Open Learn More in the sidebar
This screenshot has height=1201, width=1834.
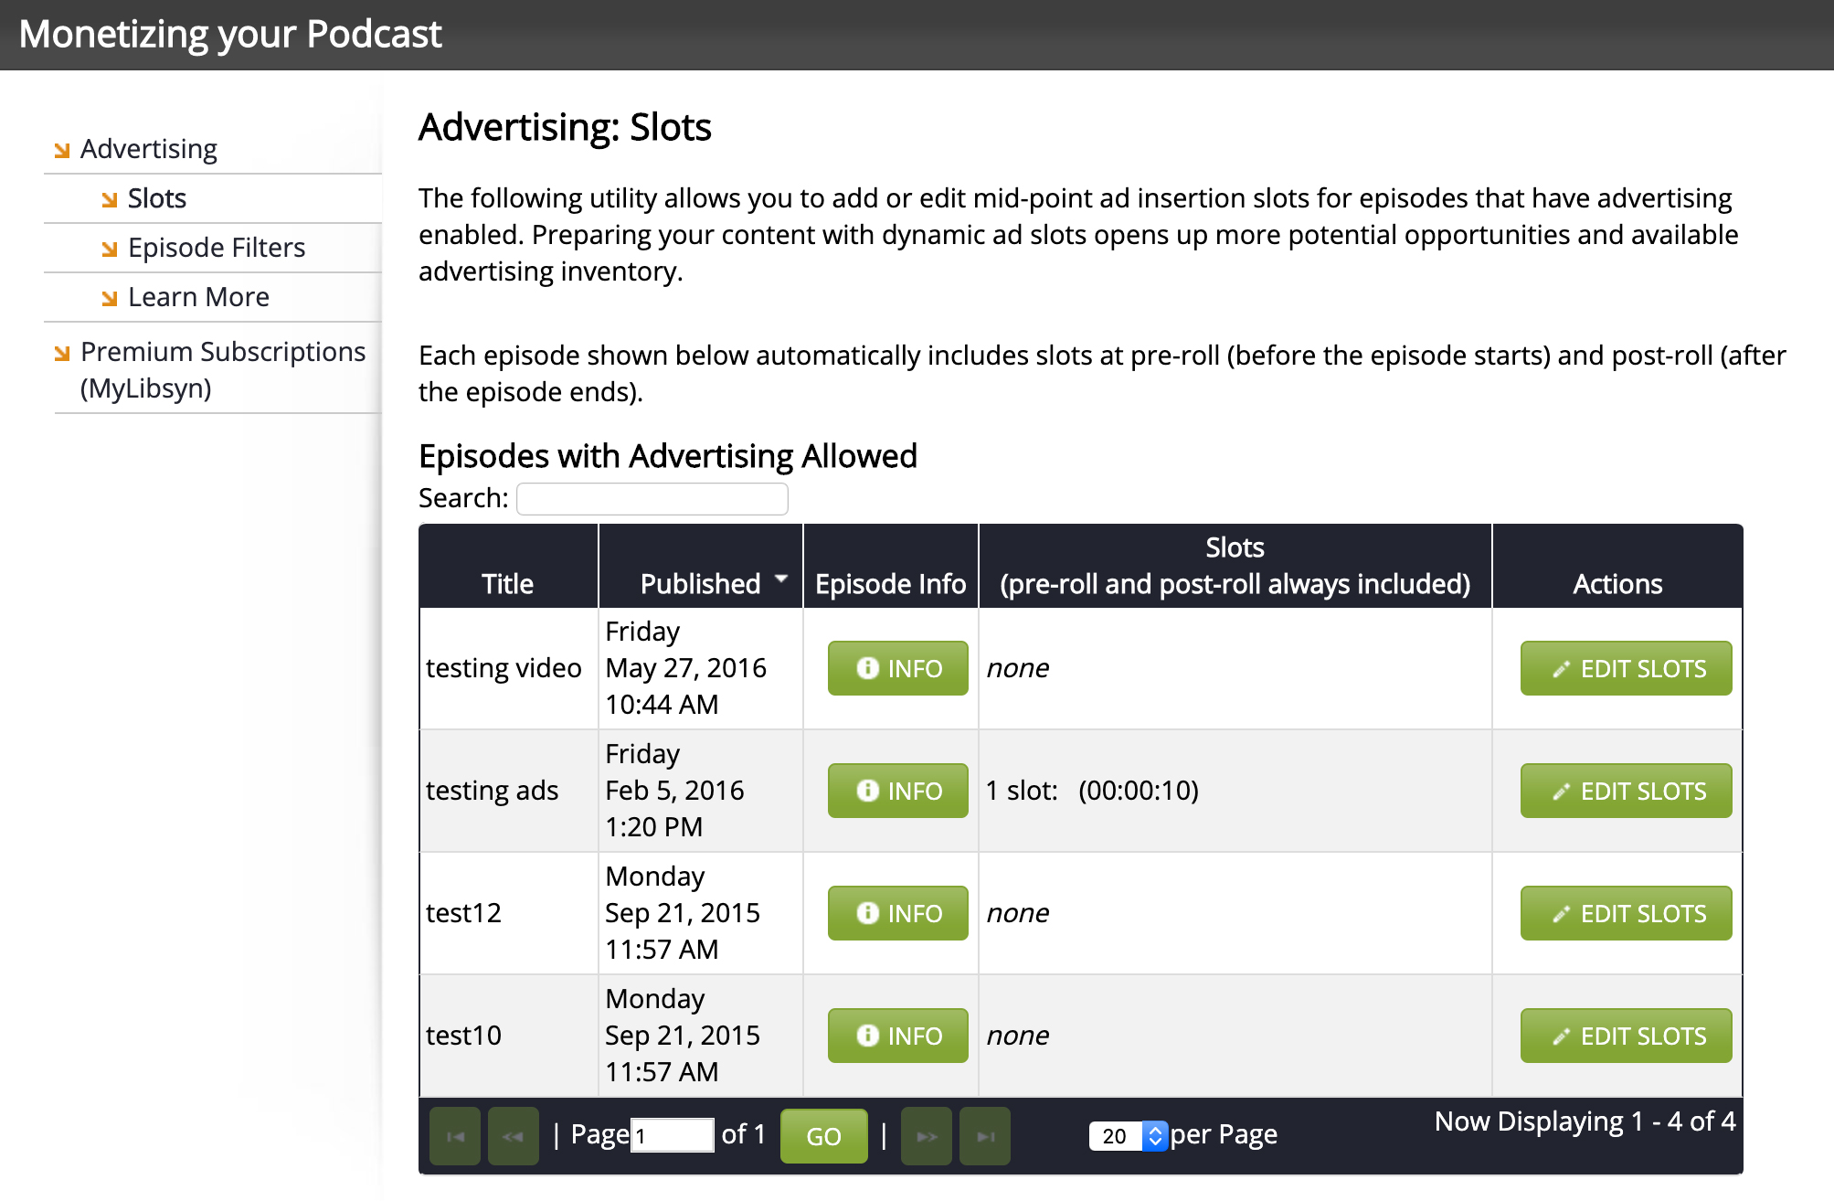198,297
